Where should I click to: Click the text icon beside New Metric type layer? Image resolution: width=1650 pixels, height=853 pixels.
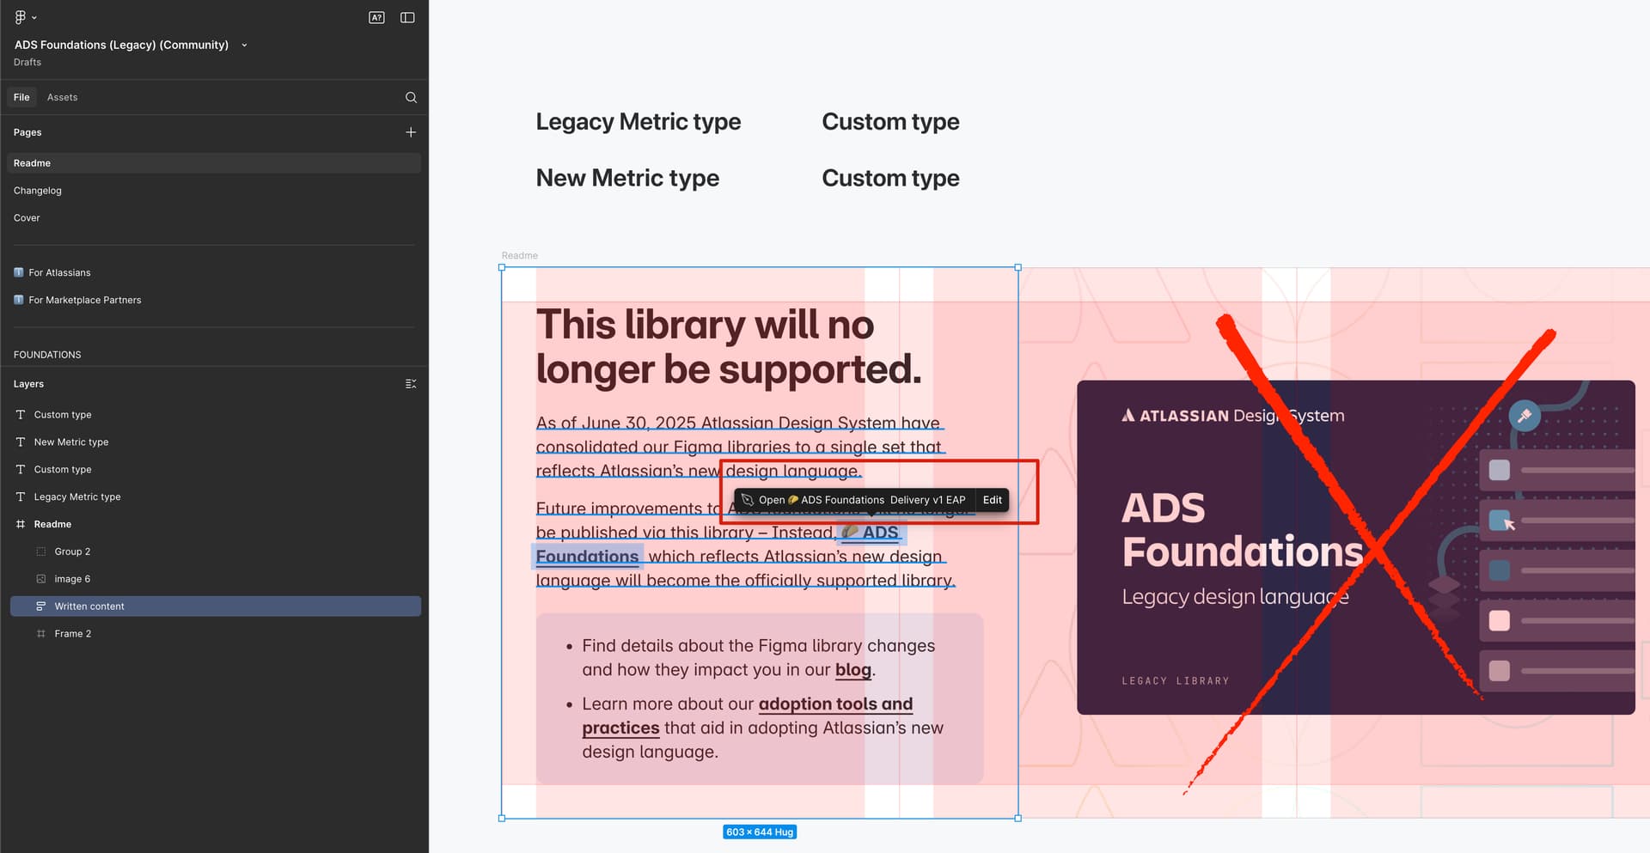21,442
